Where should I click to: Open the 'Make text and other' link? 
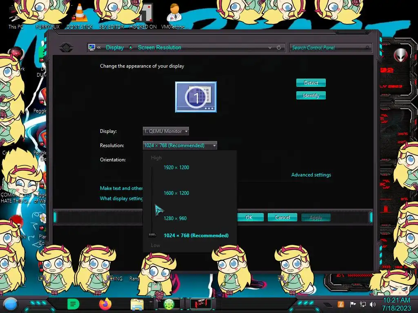pyautogui.click(x=121, y=188)
